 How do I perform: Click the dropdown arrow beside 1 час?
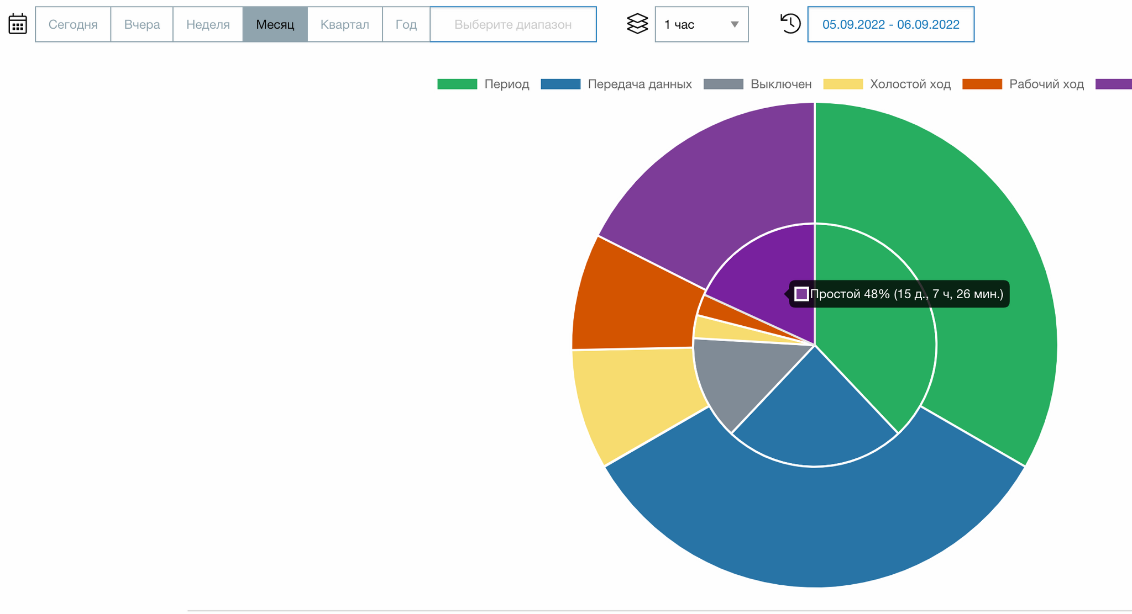click(735, 24)
